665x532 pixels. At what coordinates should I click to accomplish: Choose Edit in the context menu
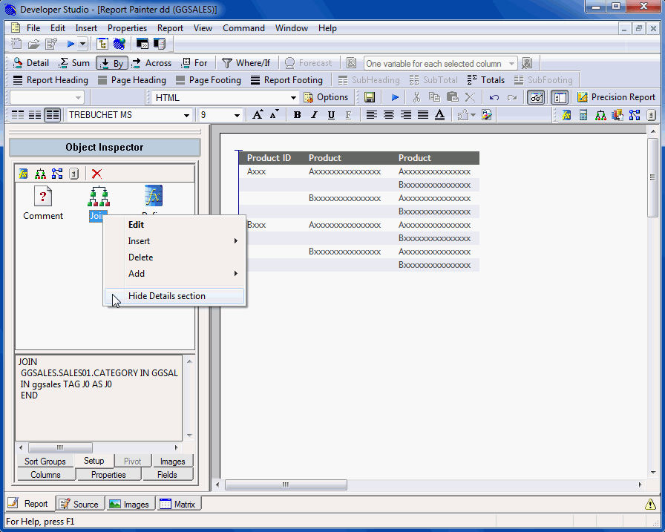point(174,225)
